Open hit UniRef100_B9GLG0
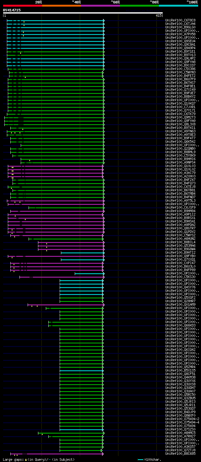This screenshot has width=201, height=462. coord(181,27)
